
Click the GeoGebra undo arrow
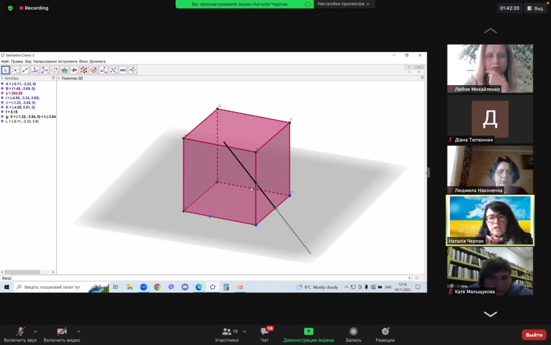(x=409, y=67)
